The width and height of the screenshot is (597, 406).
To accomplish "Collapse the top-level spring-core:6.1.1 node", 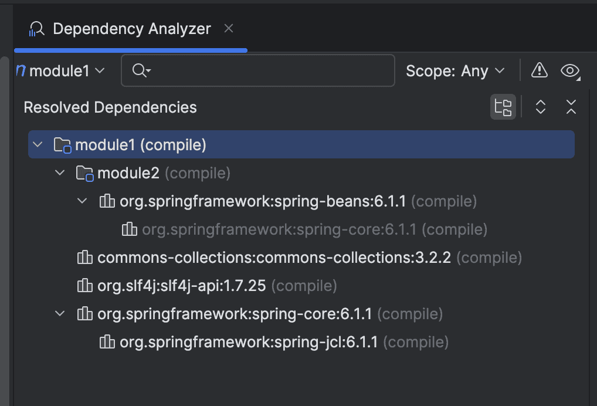I will (60, 314).
